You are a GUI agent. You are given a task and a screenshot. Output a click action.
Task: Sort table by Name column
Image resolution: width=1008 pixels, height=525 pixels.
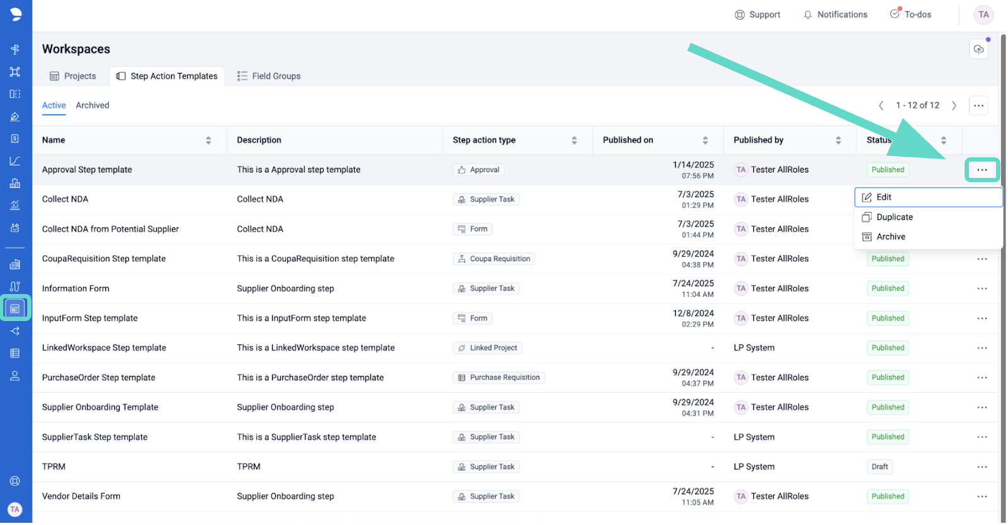208,140
